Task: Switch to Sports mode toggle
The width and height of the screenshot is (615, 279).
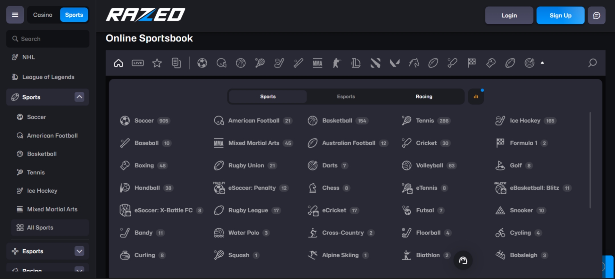Action: coord(74,15)
